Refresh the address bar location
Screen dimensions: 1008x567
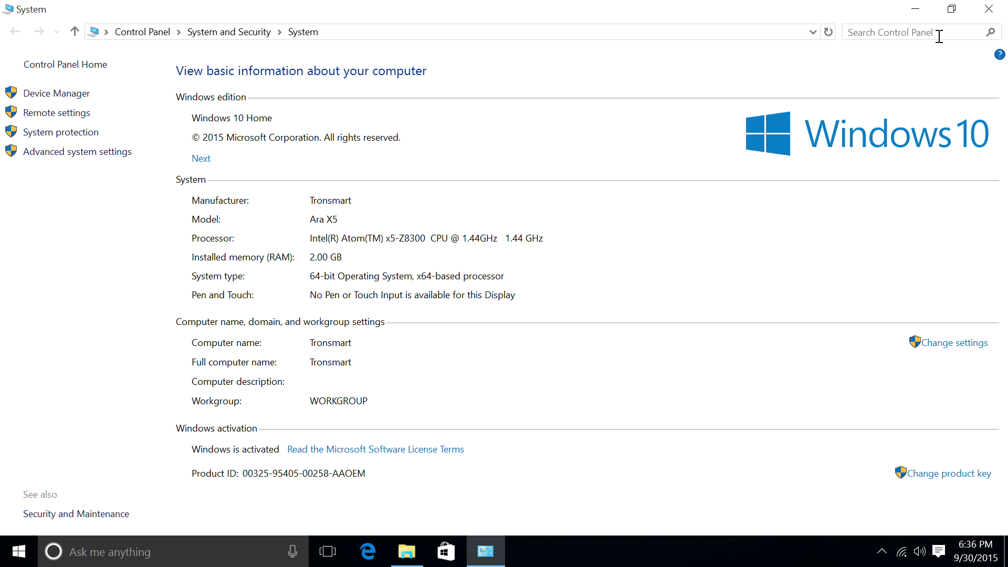coord(828,32)
